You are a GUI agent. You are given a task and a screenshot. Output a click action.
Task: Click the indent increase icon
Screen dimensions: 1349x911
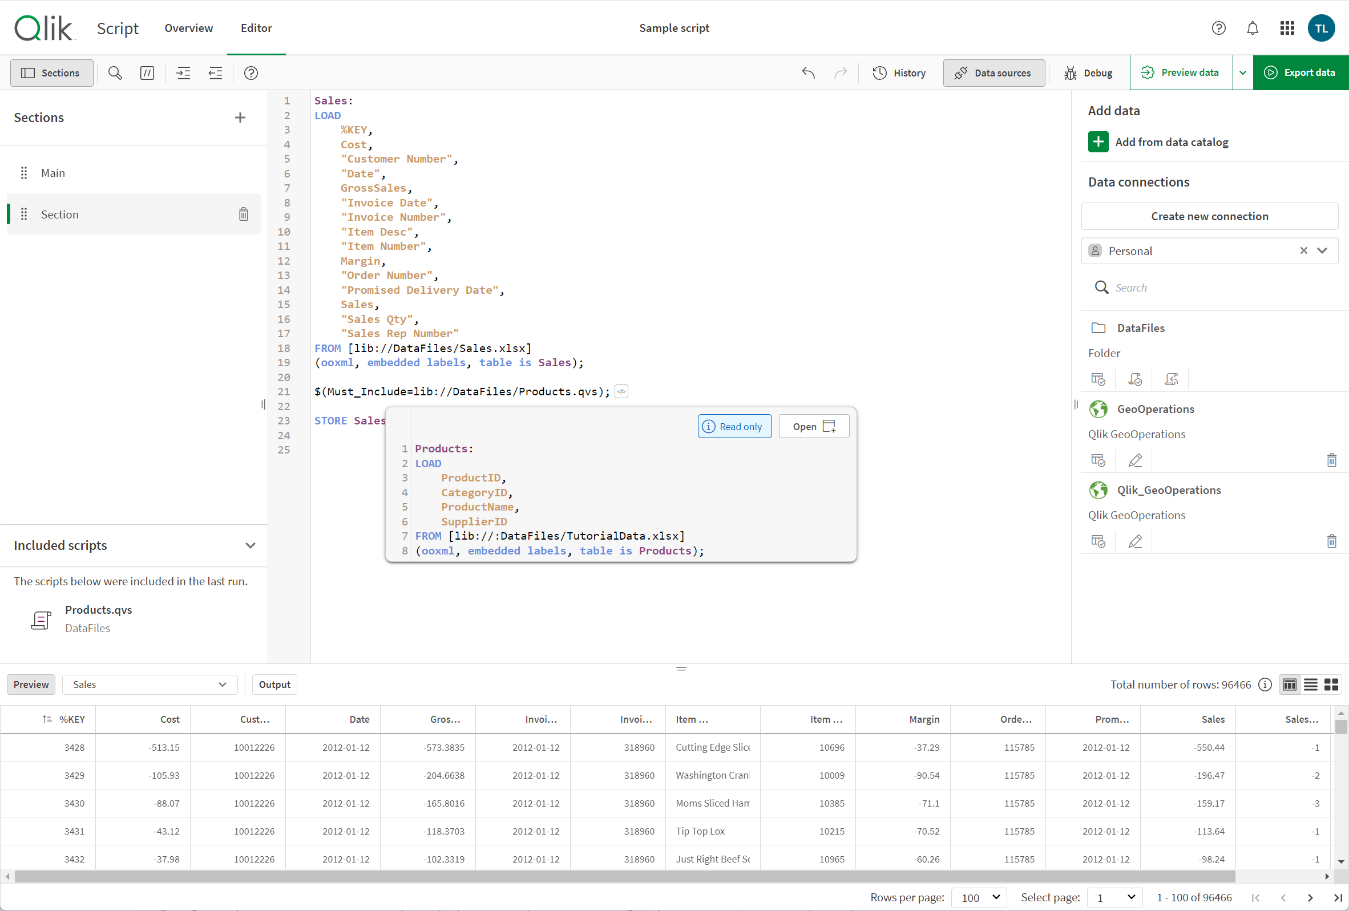(x=183, y=72)
